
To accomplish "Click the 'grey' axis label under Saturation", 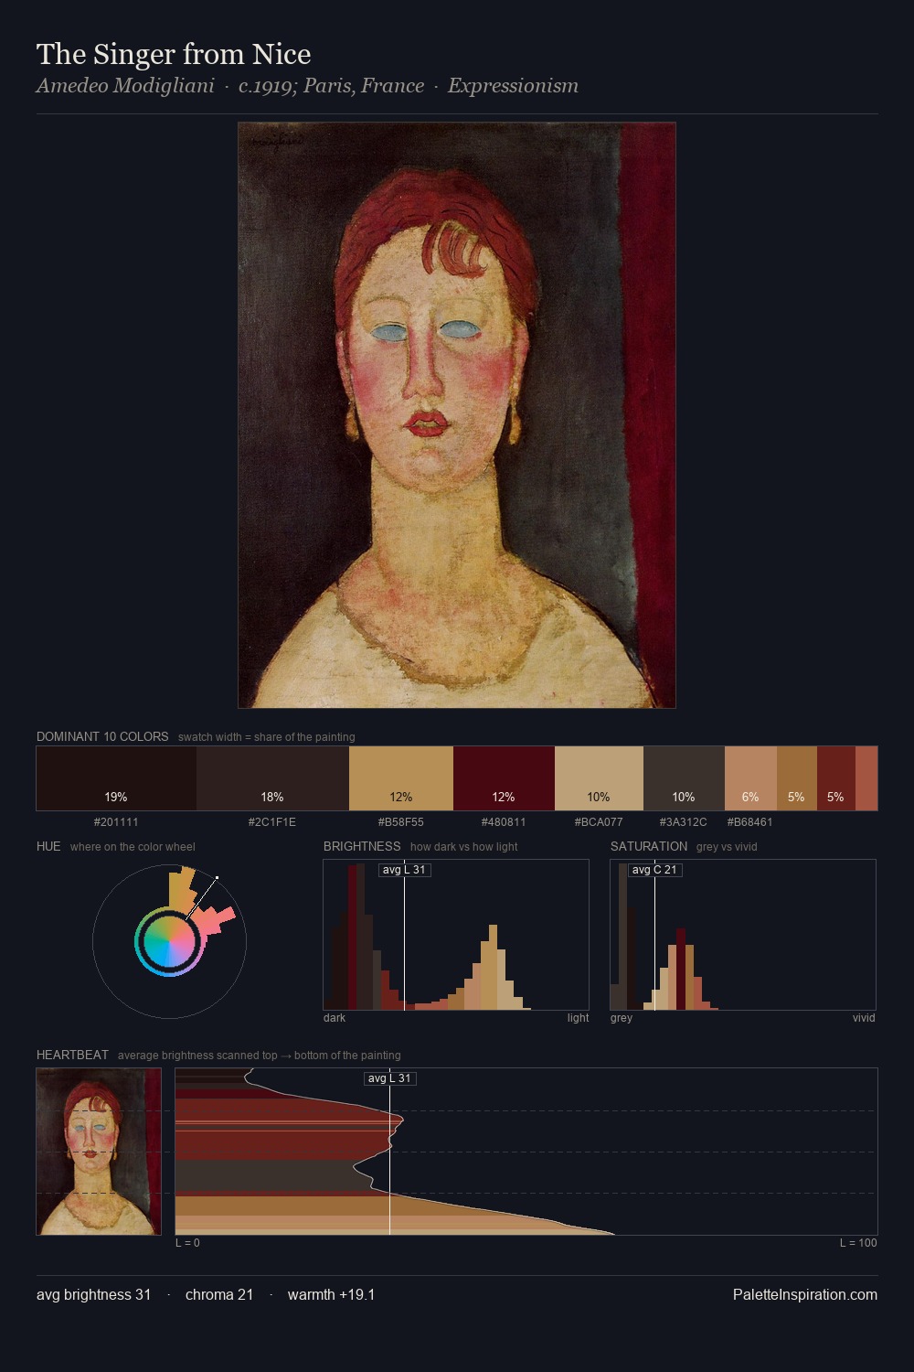I will (622, 1018).
